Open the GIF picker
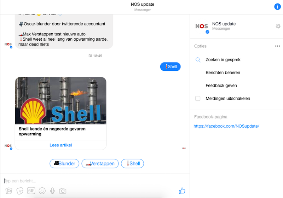Image resolution: width=283 pixels, height=198 pixels. tap(31, 191)
